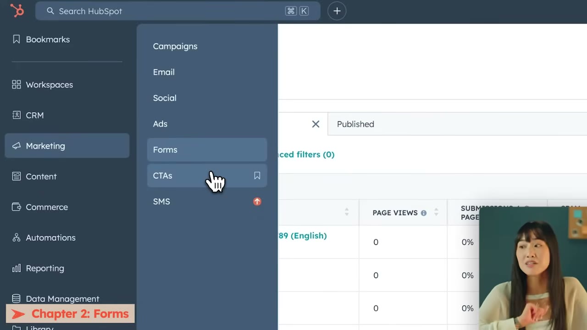Click the Commerce card icon
Viewport: 587px width, 330px height.
pos(17,207)
